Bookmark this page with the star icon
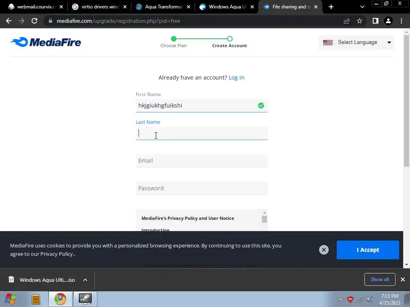This screenshot has width=410, height=307. 360,21
